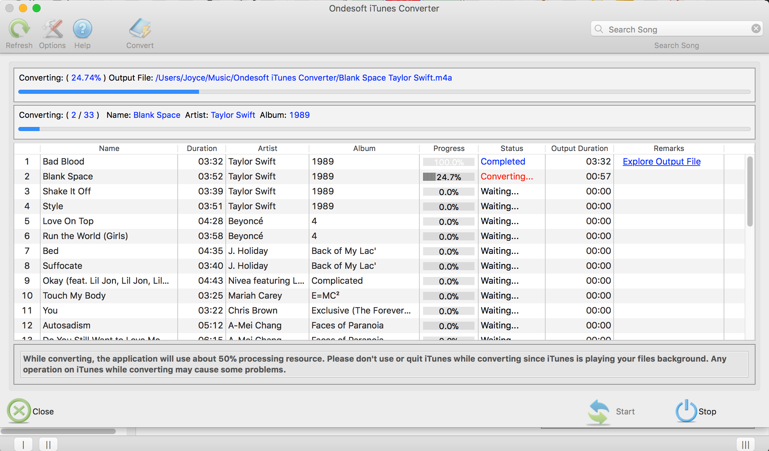Click the Search Song input field
Viewport: 769px width, 451px height.
click(x=677, y=29)
